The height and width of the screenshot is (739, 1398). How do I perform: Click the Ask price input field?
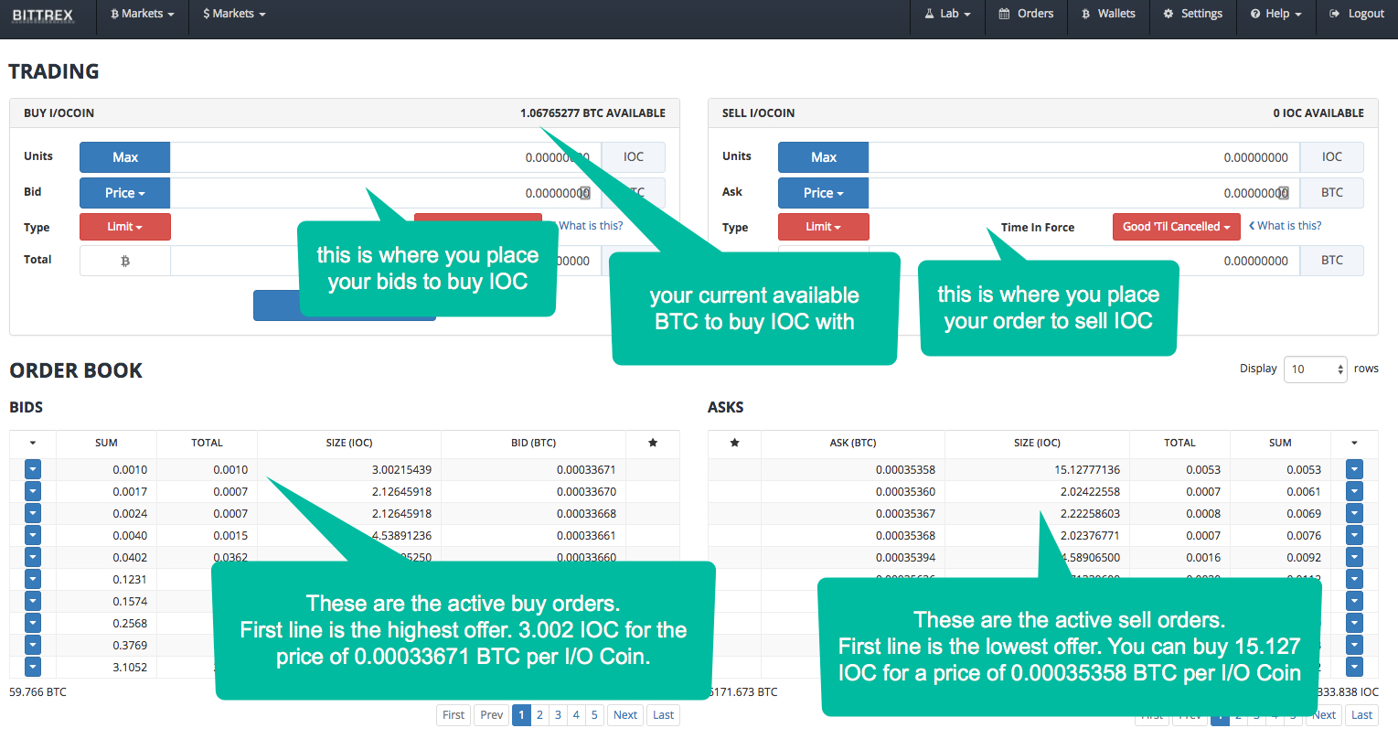[1084, 193]
